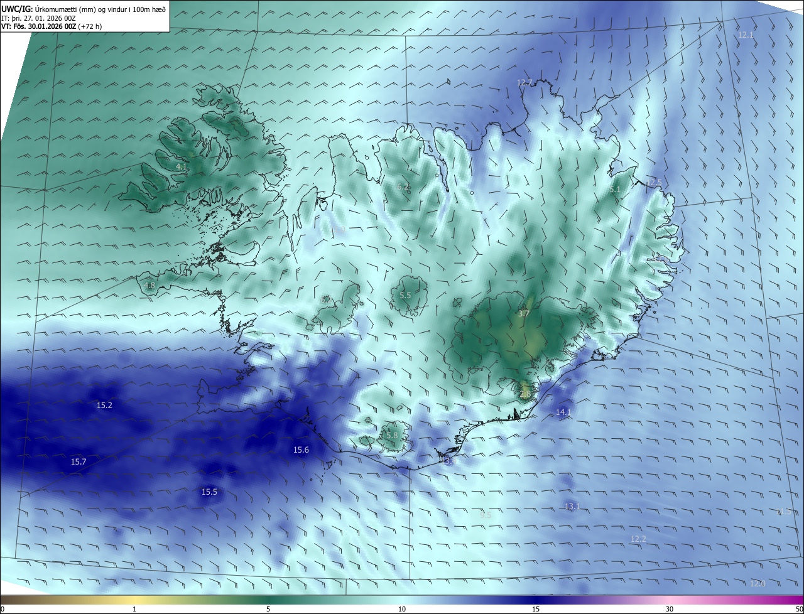Click the 15.6 value near the south coast
Screen dimensions: 804x614
(x=301, y=450)
